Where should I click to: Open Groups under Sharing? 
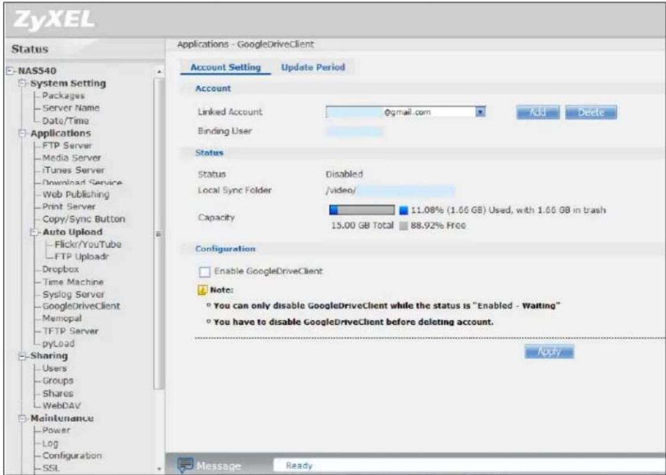click(x=57, y=380)
